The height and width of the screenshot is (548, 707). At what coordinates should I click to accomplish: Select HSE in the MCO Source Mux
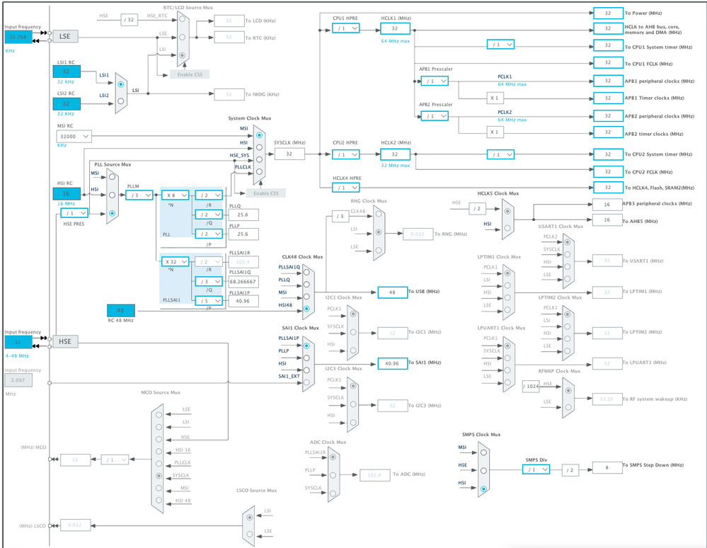159,438
